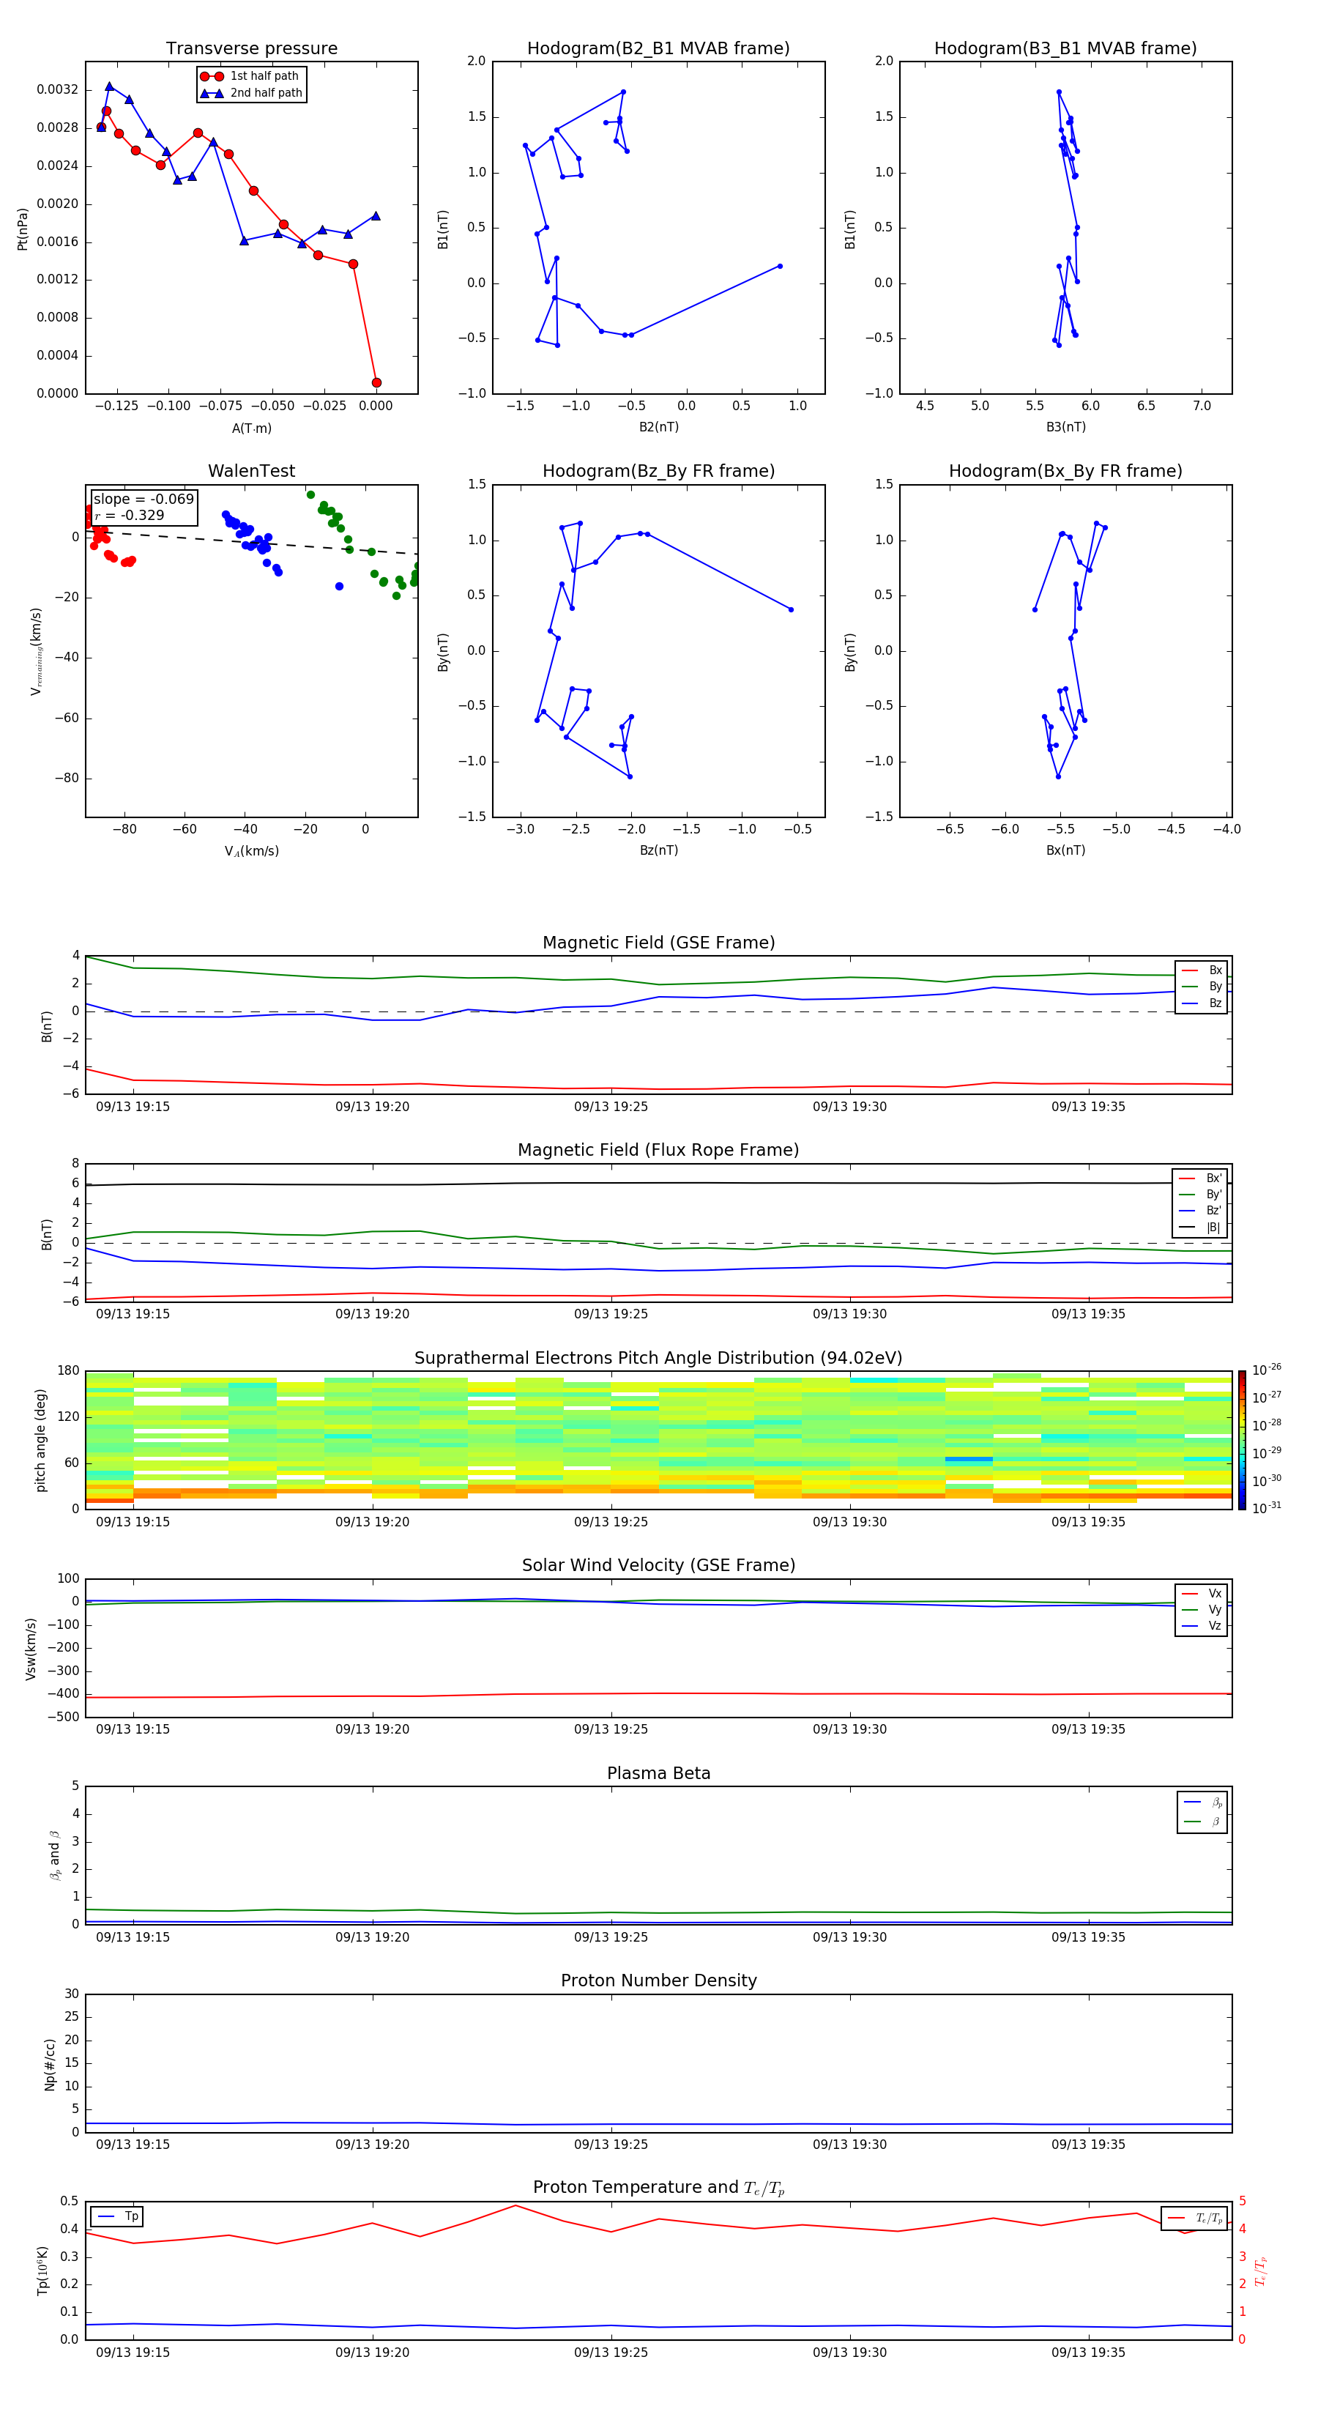This screenshot has height=2417, width=1318.
Task: Click the 'Magnetic Field (Flux Rope Frame)' title
Action: coord(658,1151)
